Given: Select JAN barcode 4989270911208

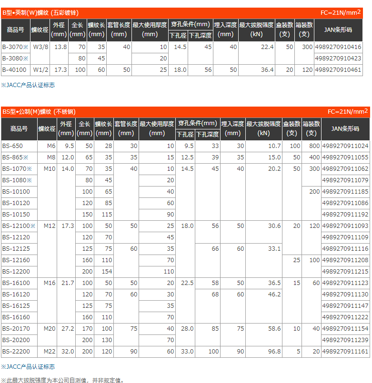Looking at the screenshot, I should click(x=345, y=260).
